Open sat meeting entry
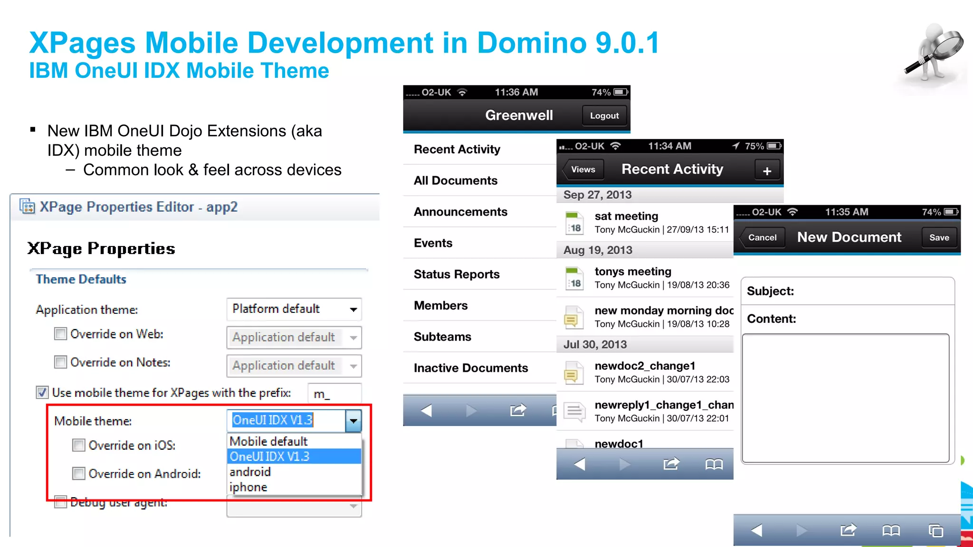 coord(645,223)
